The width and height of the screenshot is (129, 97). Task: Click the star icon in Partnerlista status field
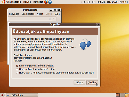pyautogui.click(x=50, y=19)
